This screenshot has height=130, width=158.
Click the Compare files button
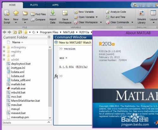38,19
